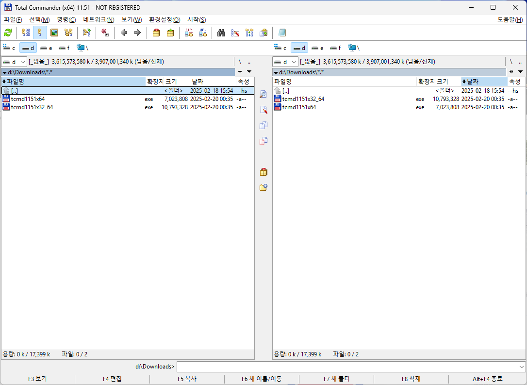Click copy names to clipboard icon
The height and width of the screenshot is (385, 527).
(263, 33)
